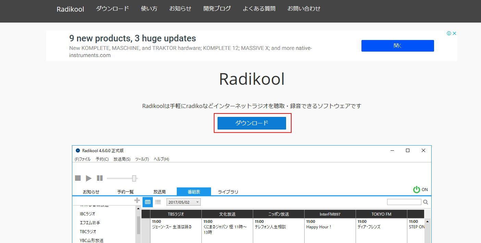Viewport: 481px width, 243px height.
Task: Click the ad headline "9 new products"
Action: coord(133,38)
